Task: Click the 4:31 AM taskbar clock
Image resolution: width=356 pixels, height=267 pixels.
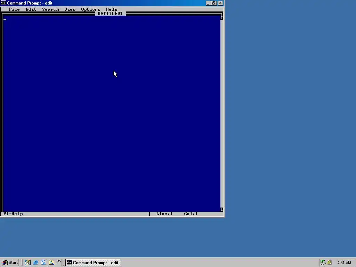Action: click(x=344, y=263)
